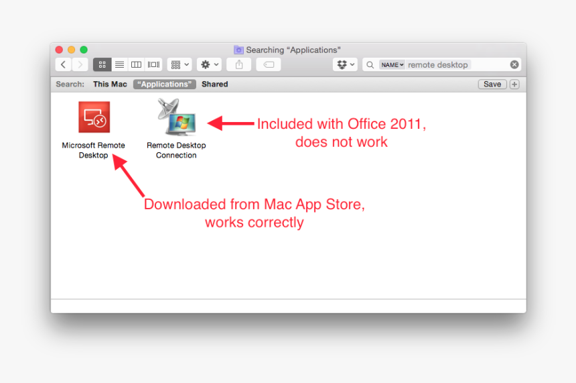Viewport: 576px width, 383px height.
Task: Open the gear Action menu
Action: [x=210, y=65]
